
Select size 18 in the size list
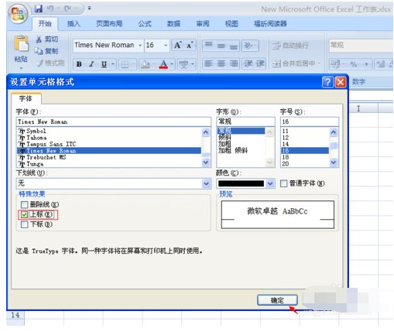304,157
